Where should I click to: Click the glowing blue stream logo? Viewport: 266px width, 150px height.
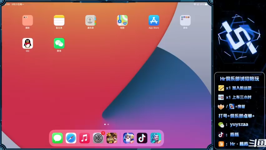(x=239, y=37)
